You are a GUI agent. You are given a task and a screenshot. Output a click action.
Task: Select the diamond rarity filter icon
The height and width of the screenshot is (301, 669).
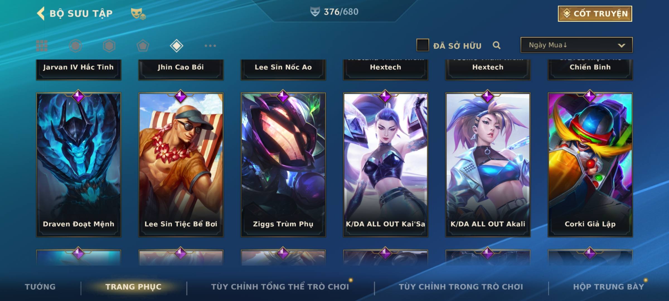pyautogui.click(x=176, y=46)
